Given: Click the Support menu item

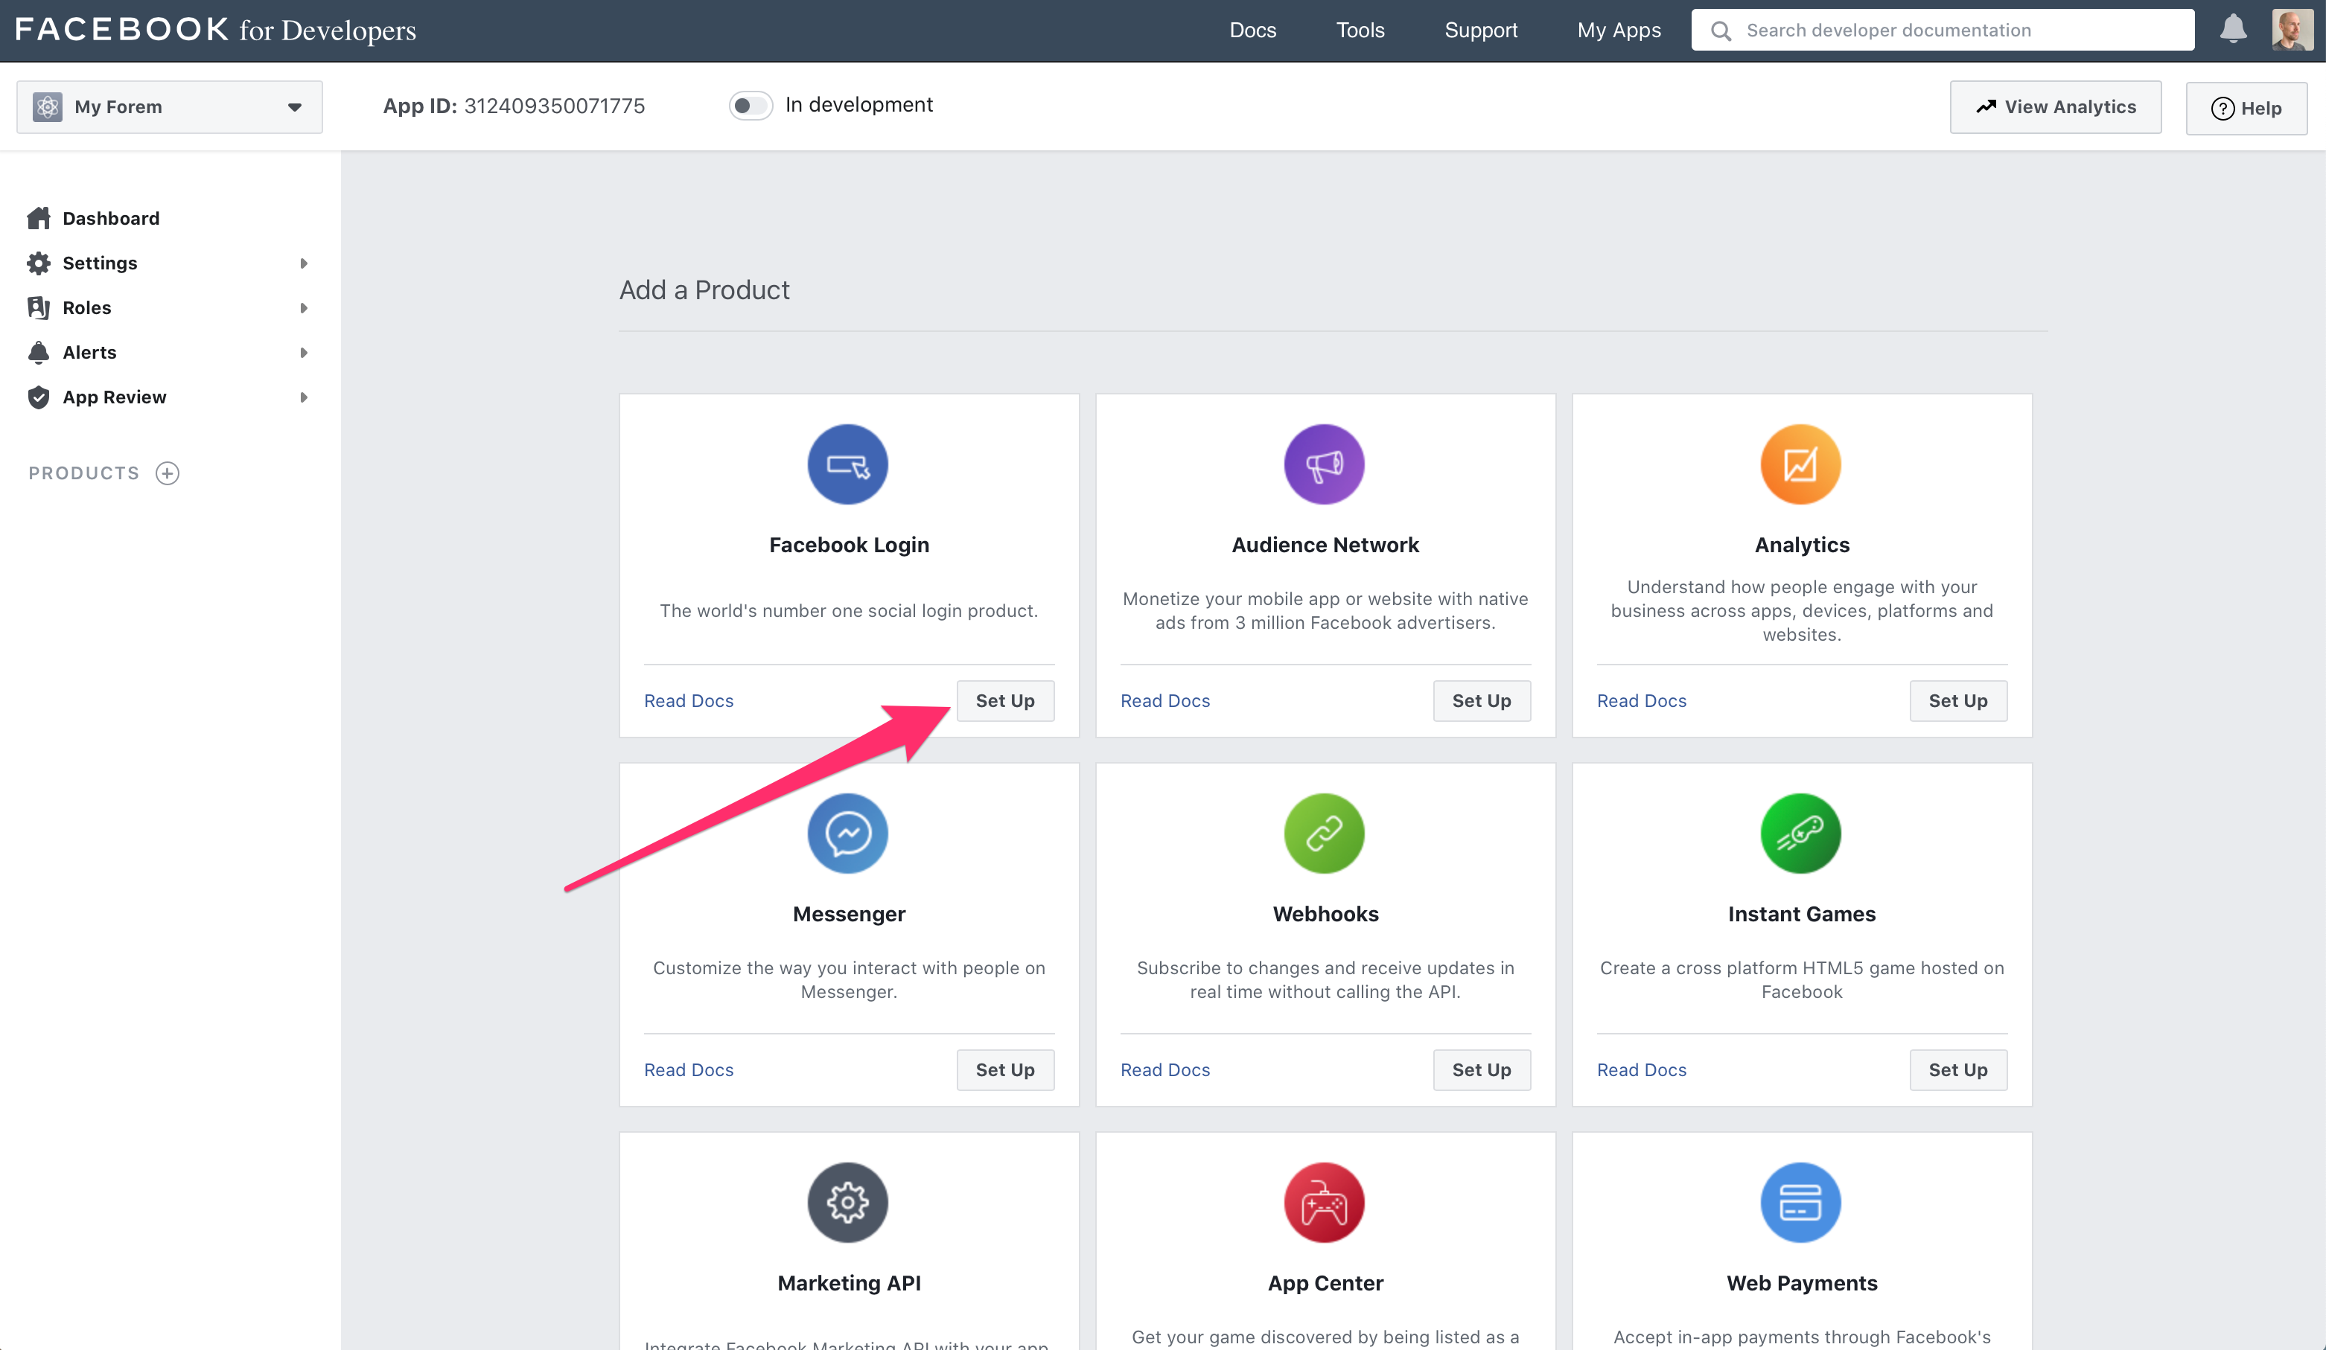Looking at the screenshot, I should (1479, 29).
